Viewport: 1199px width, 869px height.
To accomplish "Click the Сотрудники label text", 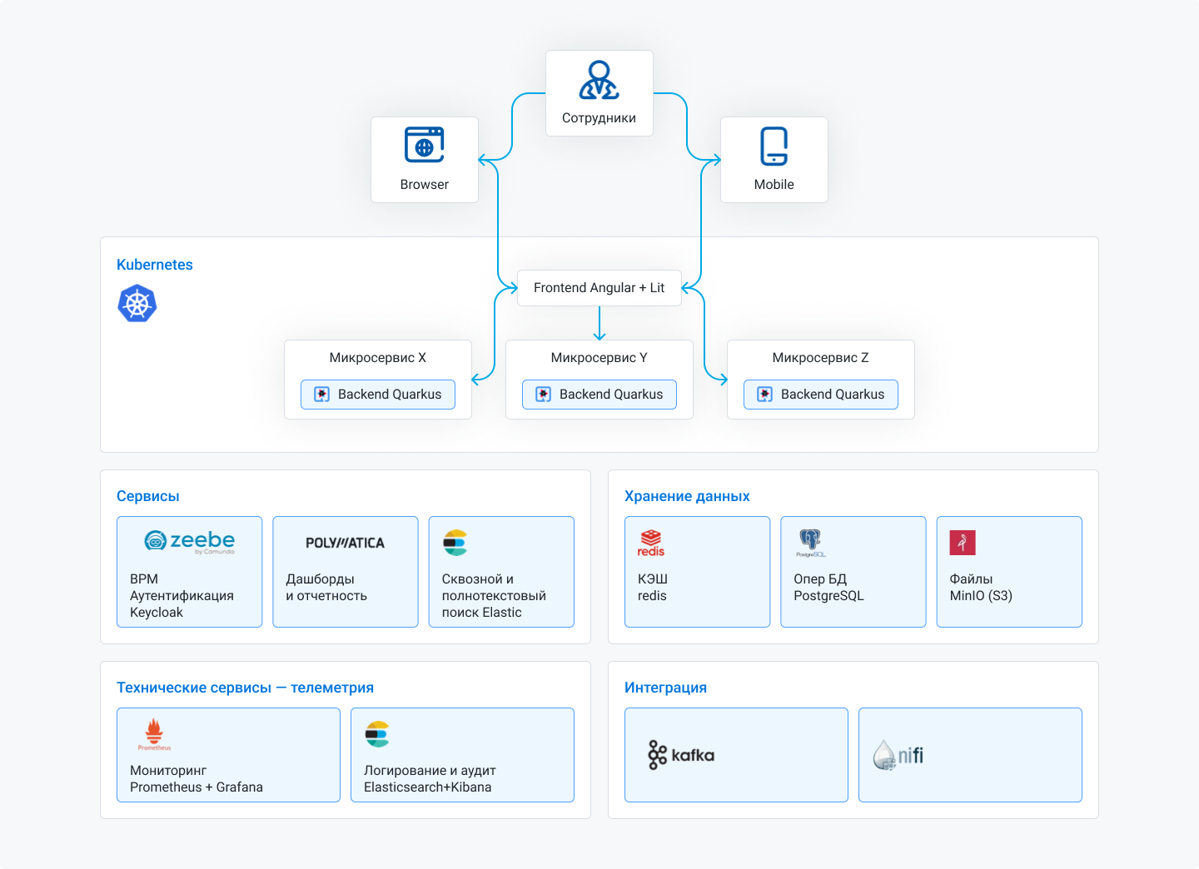I will pos(599,118).
